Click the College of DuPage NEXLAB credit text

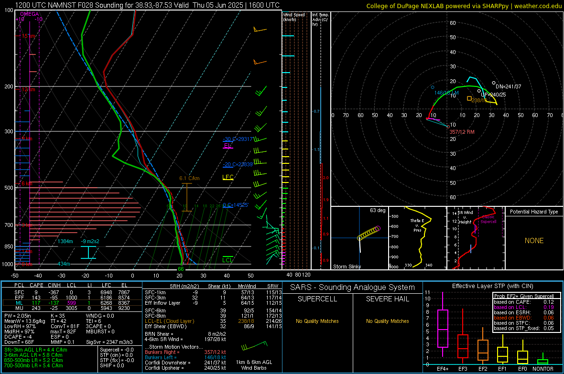click(464, 6)
